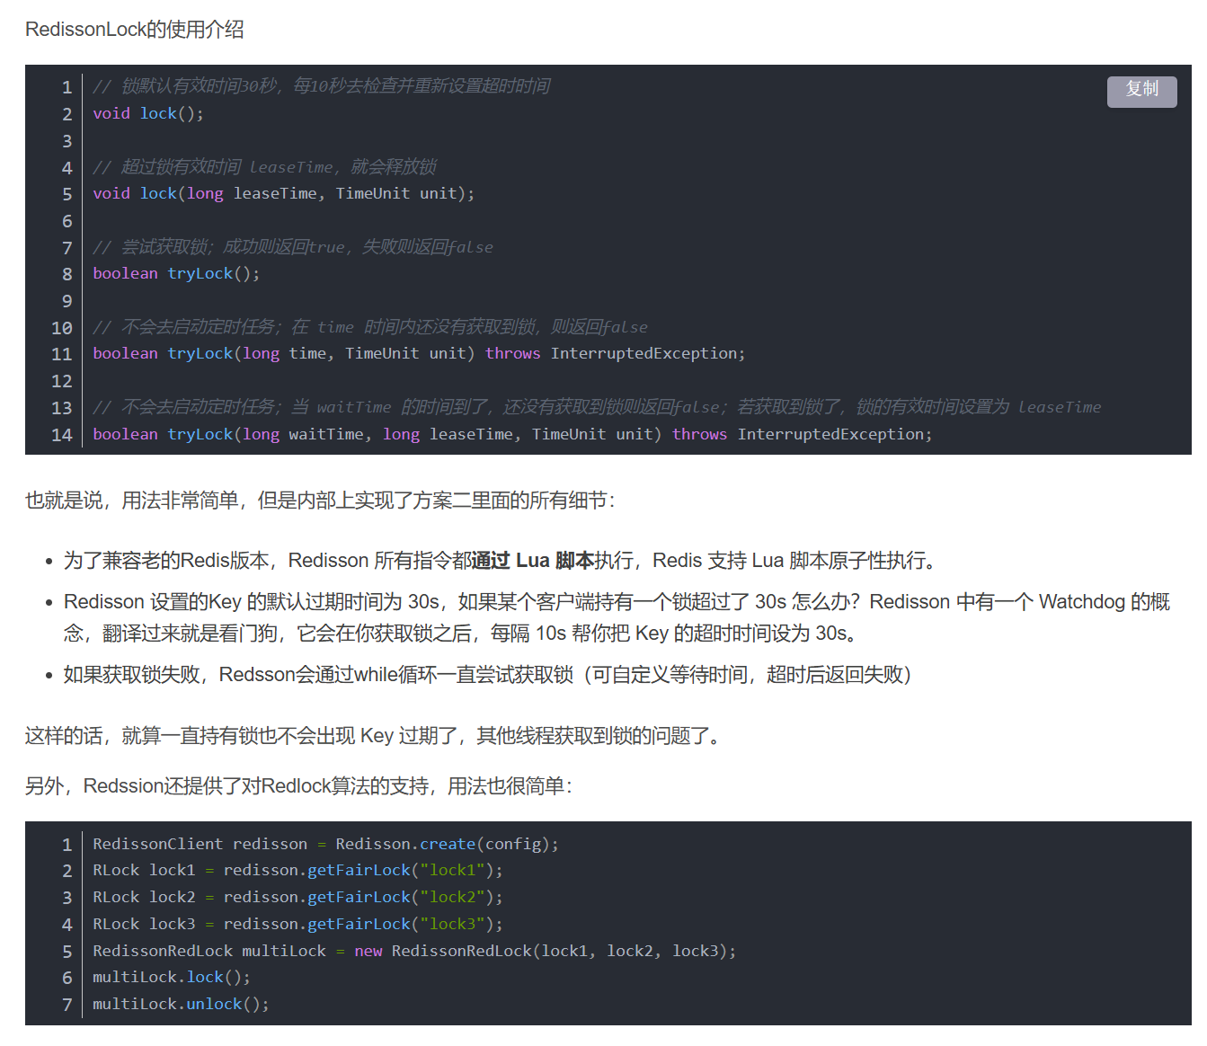The height and width of the screenshot is (1046, 1207).
Task: Click code line 'void lock();'
Action: pos(148,113)
